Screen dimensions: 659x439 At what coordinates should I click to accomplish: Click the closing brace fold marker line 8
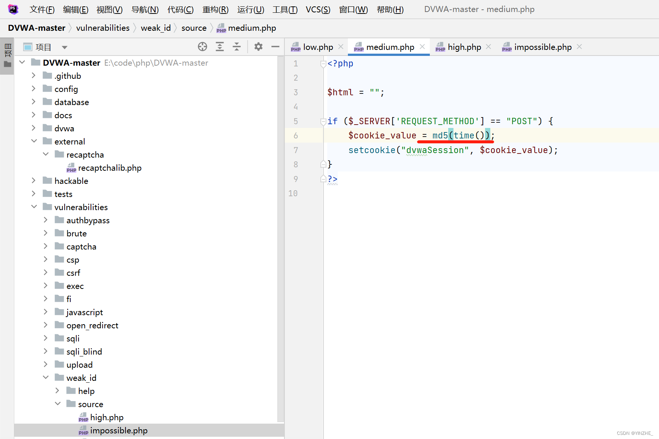pos(323,164)
